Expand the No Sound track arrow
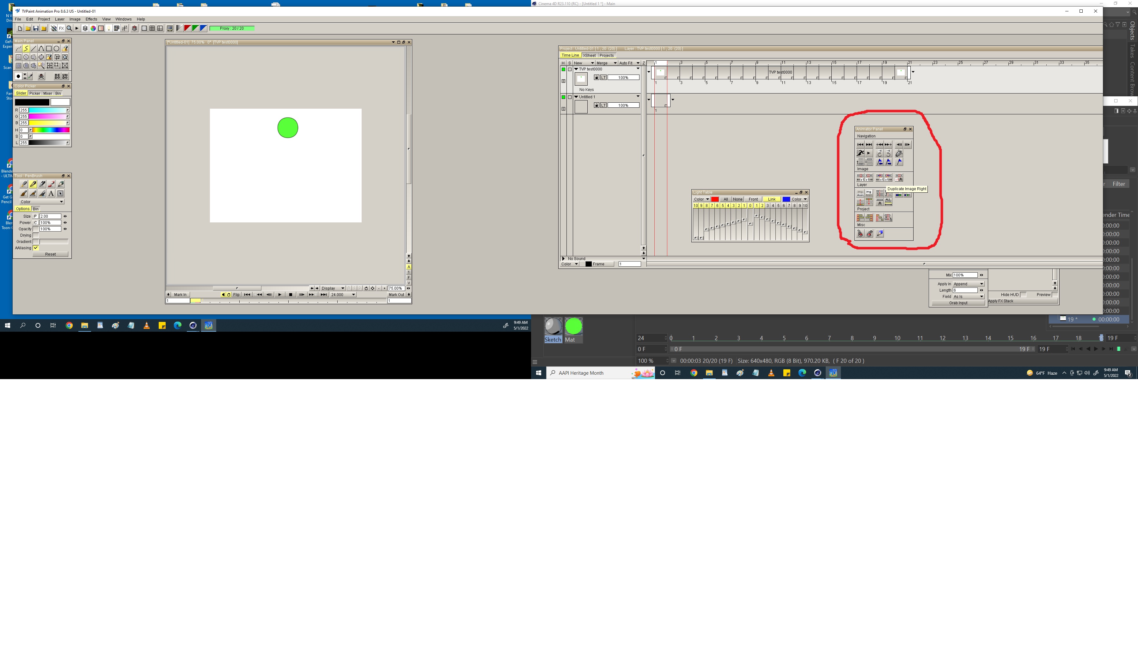This screenshot has height=647, width=1138. pyautogui.click(x=563, y=259)
